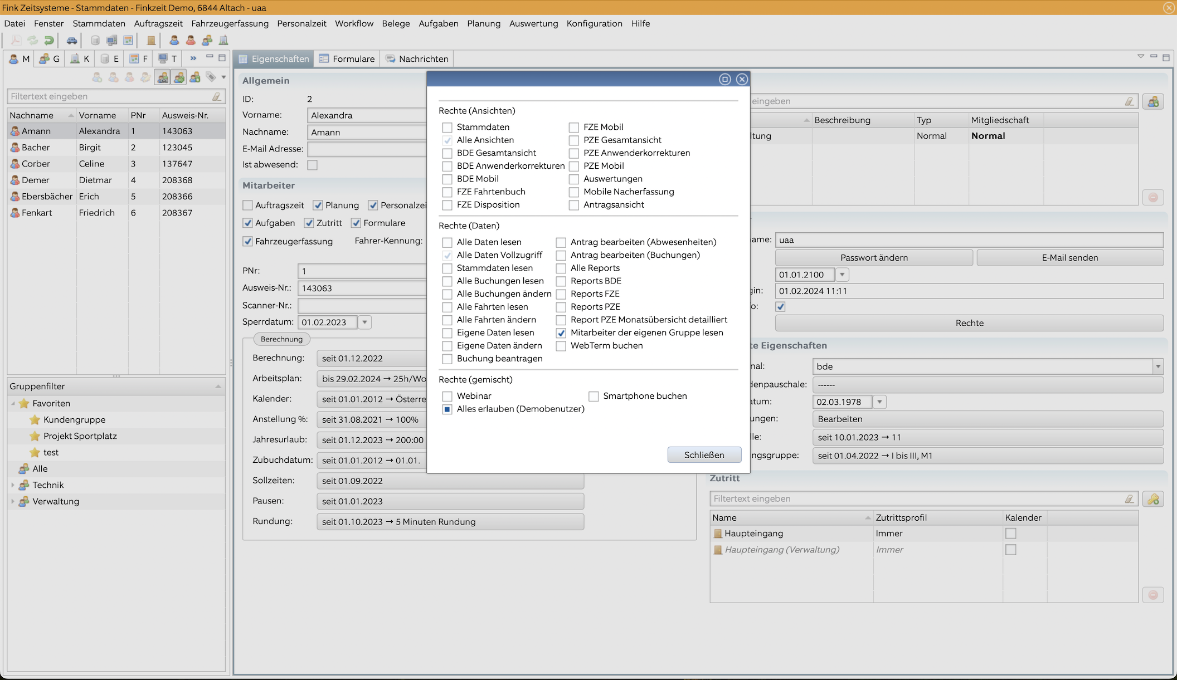Expand the Verwaltung tree node
This screenshot has width=1177, height=680.
click(13, 501)
